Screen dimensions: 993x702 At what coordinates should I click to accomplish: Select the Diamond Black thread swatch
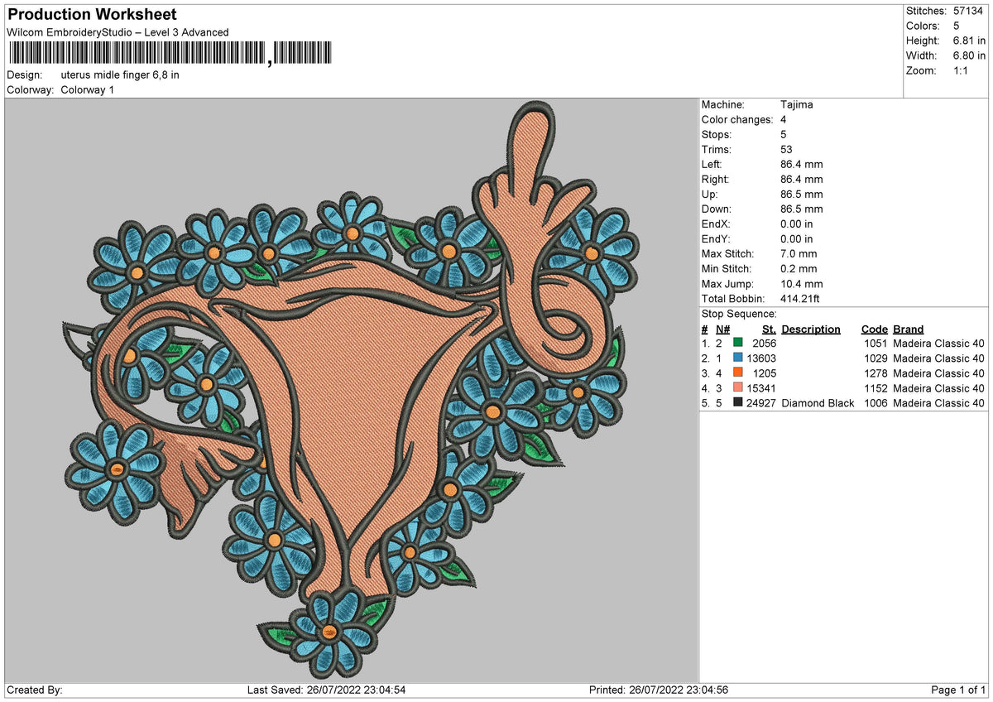(x=738, y=403)
